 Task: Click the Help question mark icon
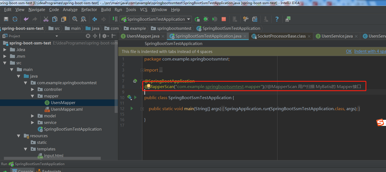click(277, 19)
